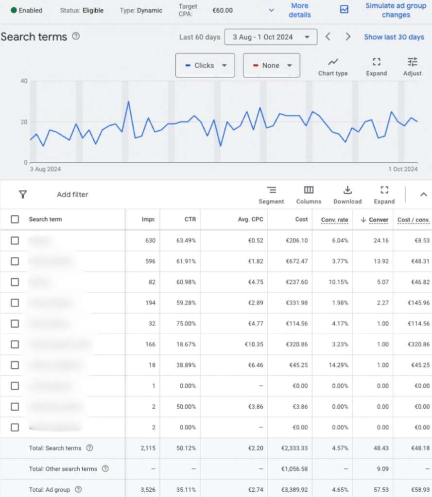Select the checkbox for the 596 impressions row
Screen dimensions: 432x497
point(15,261)
